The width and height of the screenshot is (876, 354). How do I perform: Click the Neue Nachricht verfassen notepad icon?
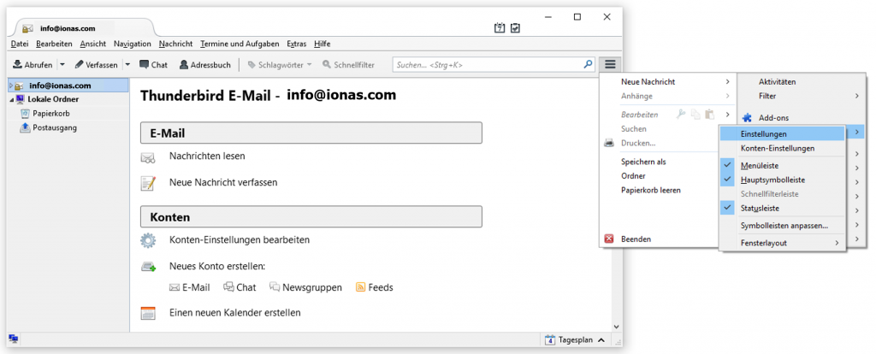(148, 183)
